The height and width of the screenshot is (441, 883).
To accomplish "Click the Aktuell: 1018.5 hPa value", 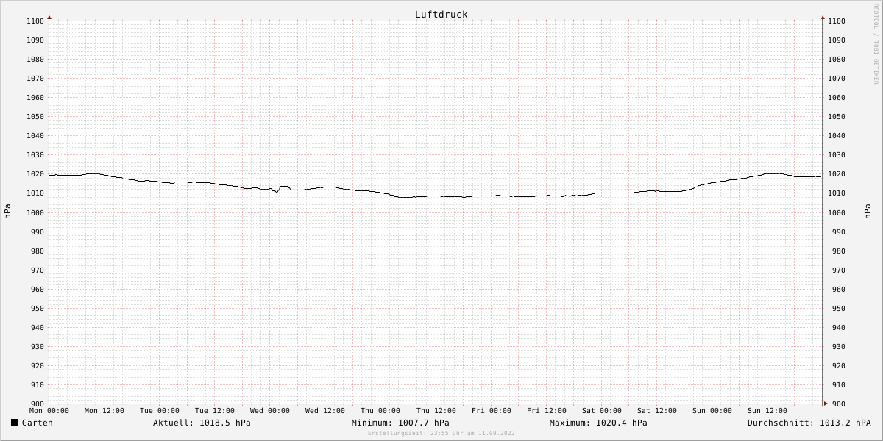I will click(x=202, y=423).
